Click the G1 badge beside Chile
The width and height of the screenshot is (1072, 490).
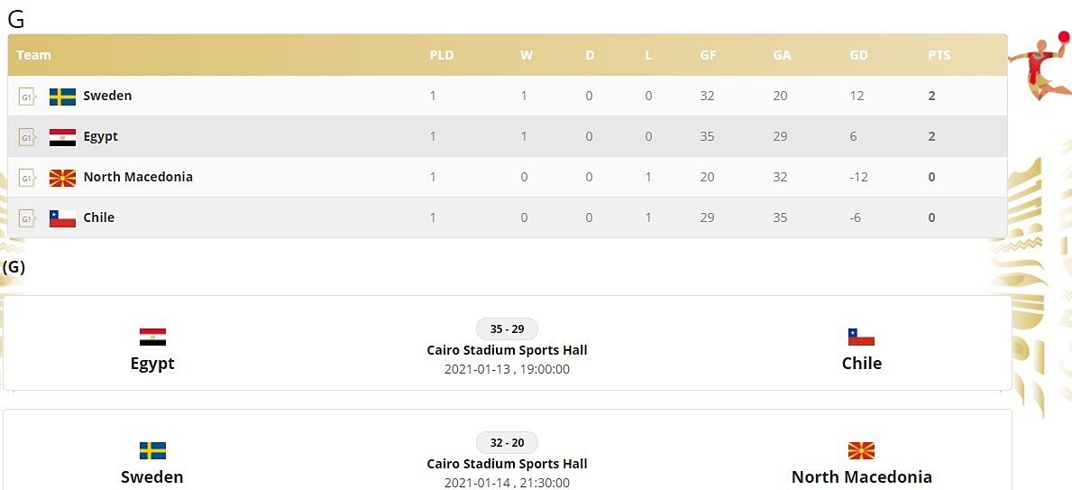click(26, 218)
